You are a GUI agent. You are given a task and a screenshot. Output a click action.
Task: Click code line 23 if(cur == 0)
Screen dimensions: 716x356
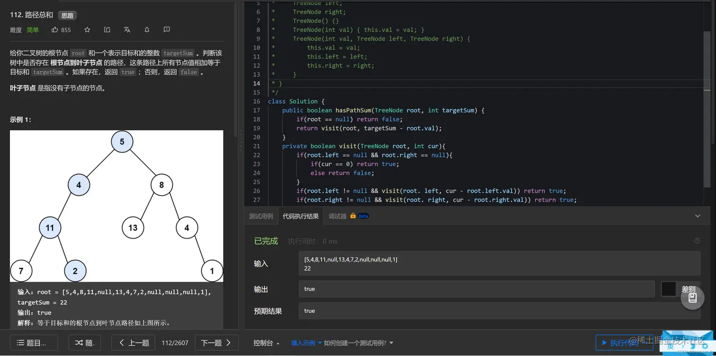click(355, 164)
